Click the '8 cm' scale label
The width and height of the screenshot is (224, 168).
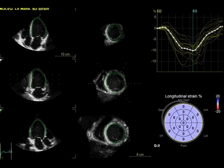[x=140, y=154]
